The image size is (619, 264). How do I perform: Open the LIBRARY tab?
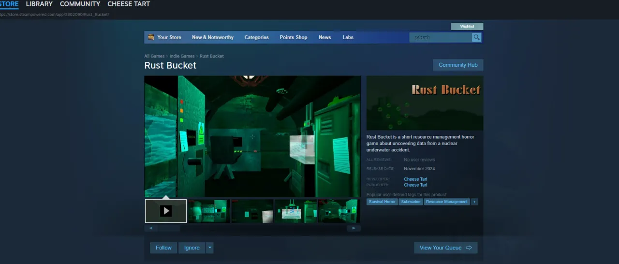pyautogui.click(x=39, y=4)
